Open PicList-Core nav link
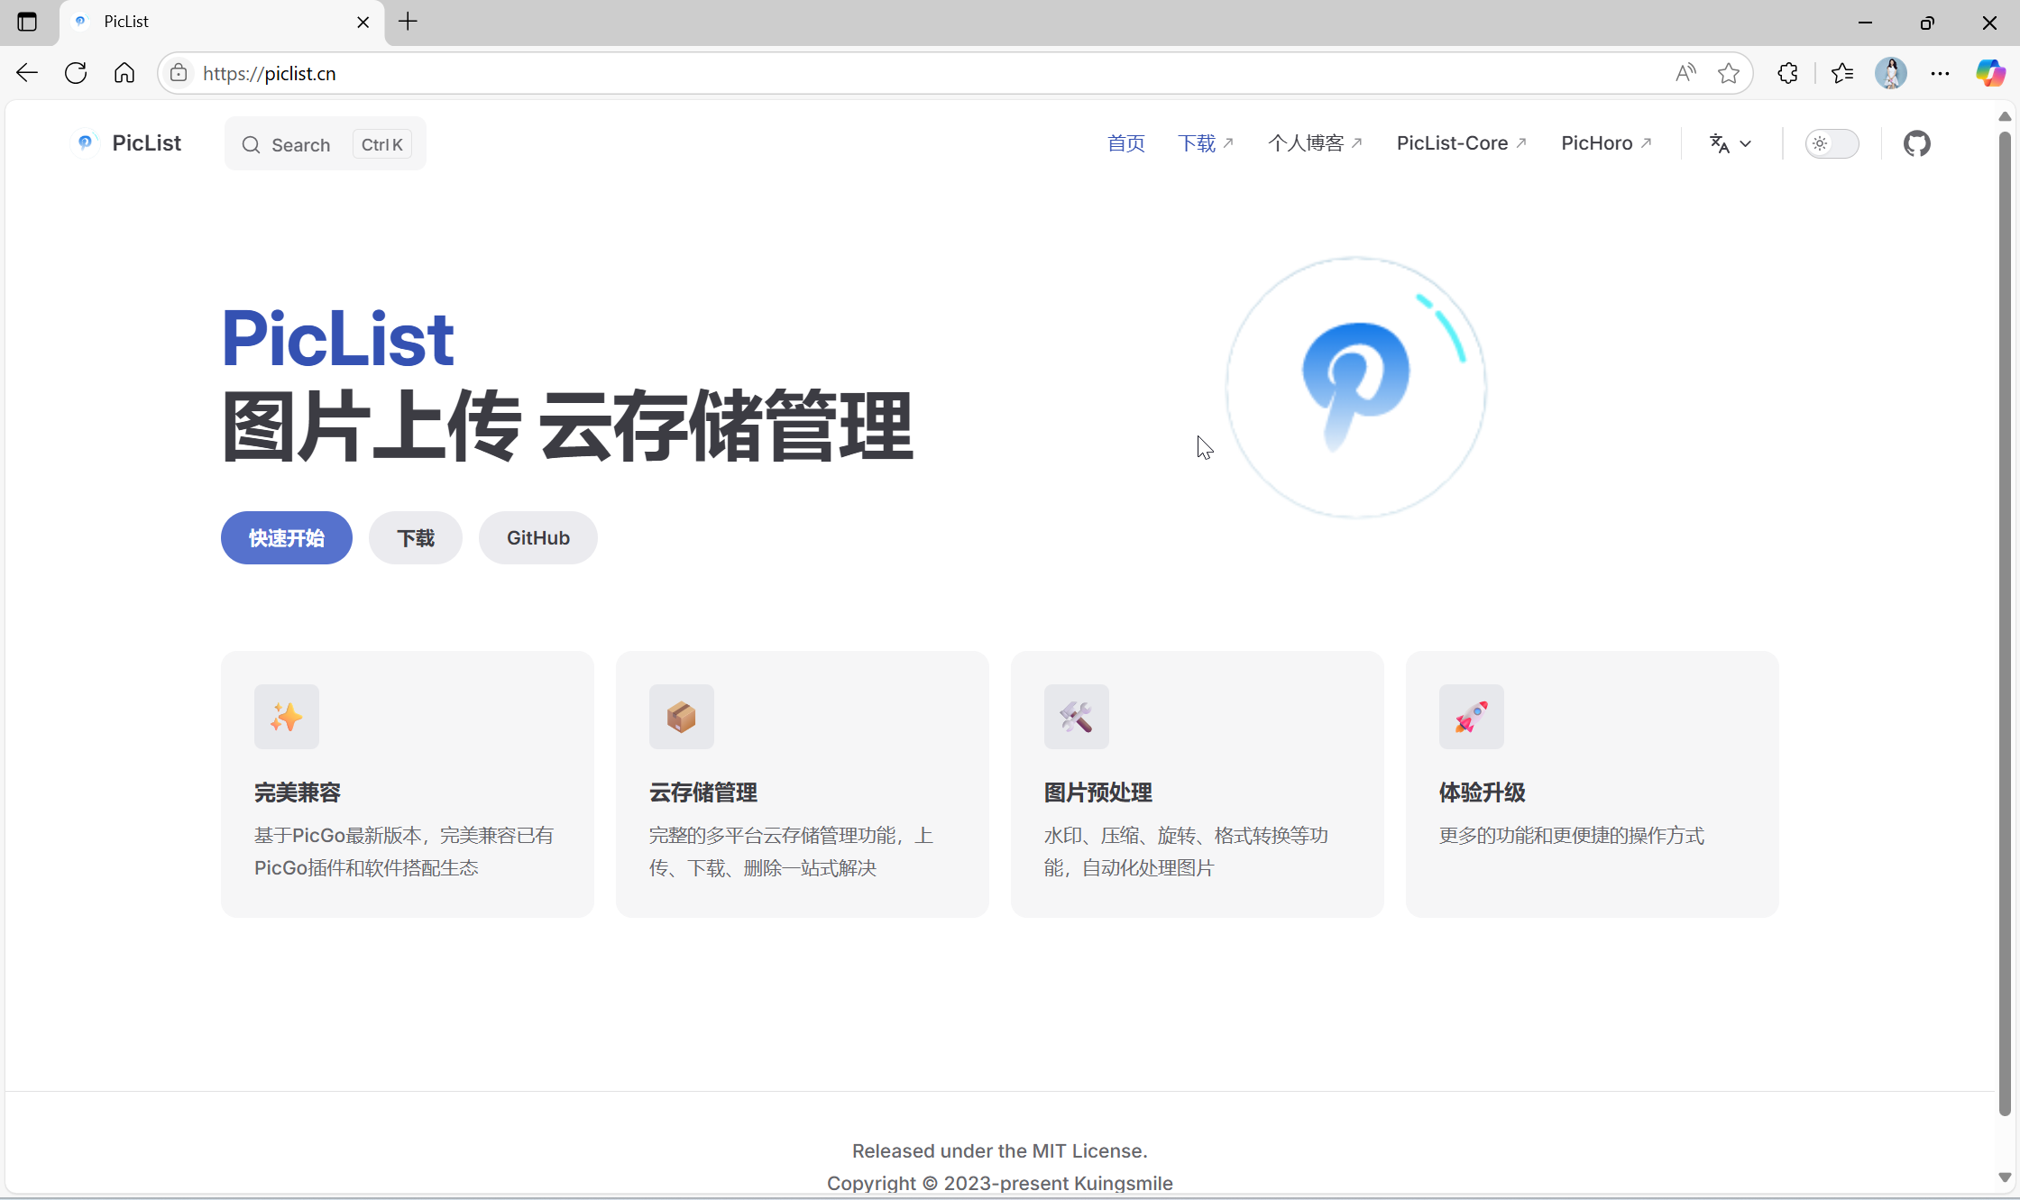Viewport: 2020px width, 1200px height. pyautogui.click(x=1461, y=143)
